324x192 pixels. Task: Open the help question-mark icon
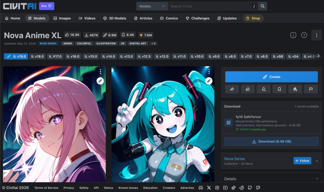point(304,35)
